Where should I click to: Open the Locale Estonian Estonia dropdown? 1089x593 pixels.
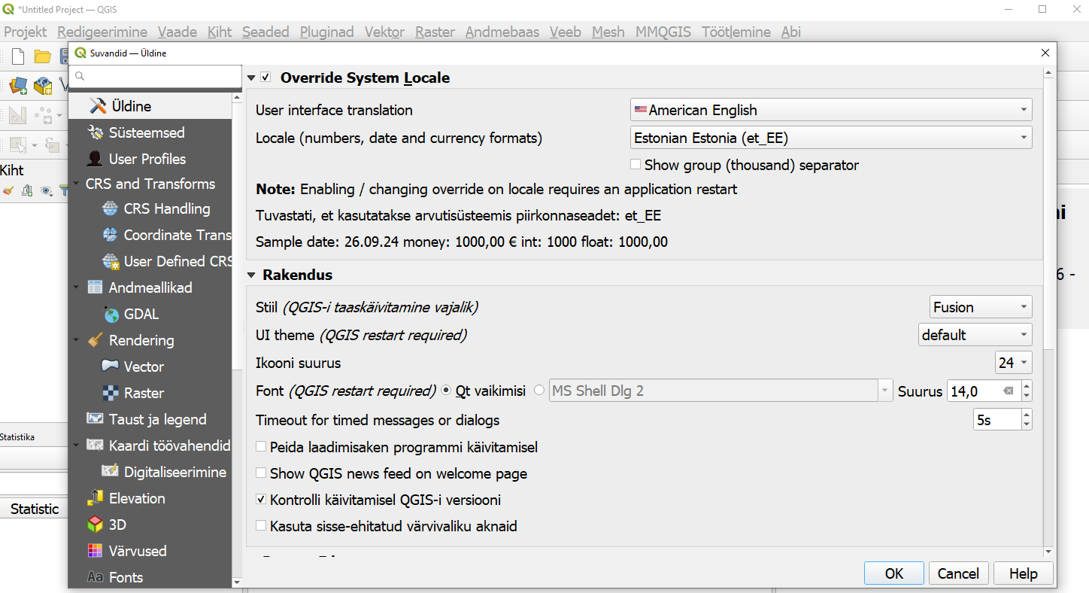(831, 138)
